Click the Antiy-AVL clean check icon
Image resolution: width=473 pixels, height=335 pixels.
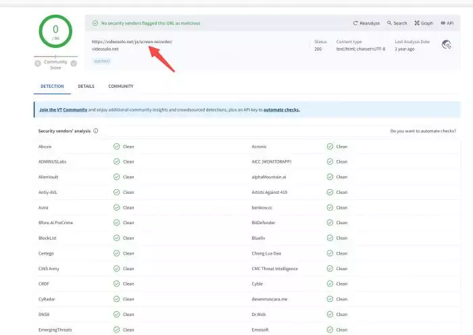(116, 192)
